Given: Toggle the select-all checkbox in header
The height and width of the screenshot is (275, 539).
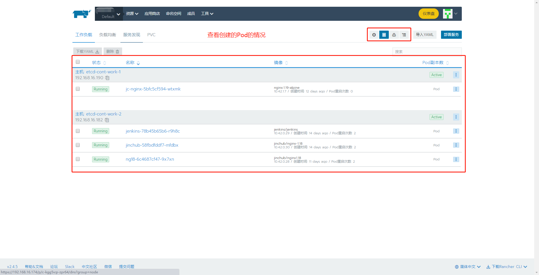Looking at the screenshot, I should click(x=78, y=62).
